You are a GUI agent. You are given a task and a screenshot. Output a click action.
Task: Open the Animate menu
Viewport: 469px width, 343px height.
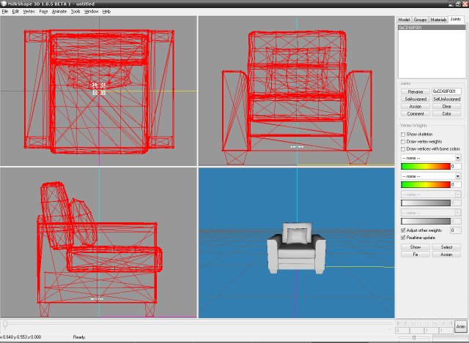click(64, 12)
